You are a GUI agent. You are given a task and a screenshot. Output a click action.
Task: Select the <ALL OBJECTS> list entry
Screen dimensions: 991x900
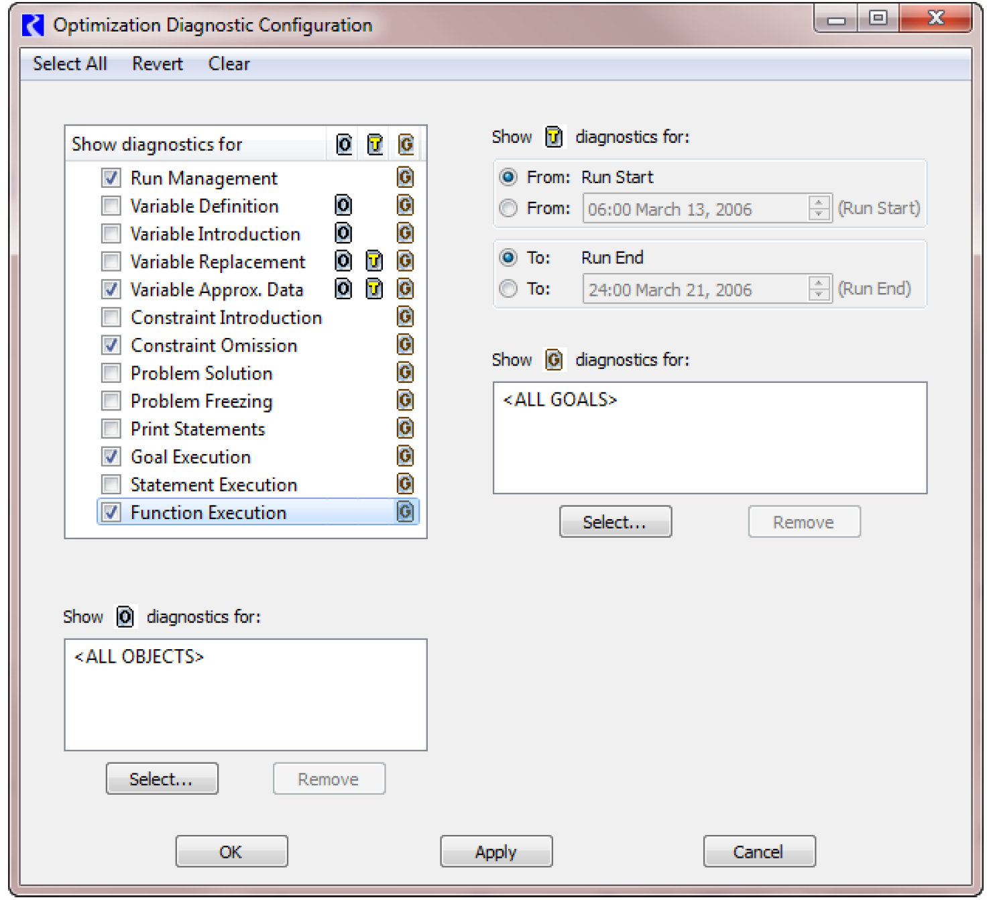click(x=139, y=657)
